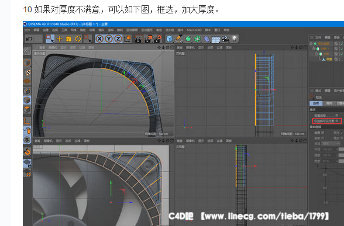This screenshot has width=344, height=226.
Task: Toggle the Y axis lock
Action: coord(109,39)
